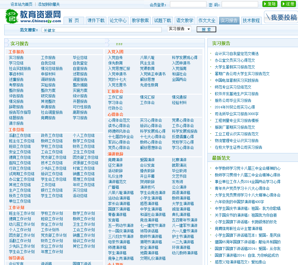The height and width of the screenshot is (265, 298).
Task: Click 设本站为首页 link at top
Action: (x=21, y=4)
